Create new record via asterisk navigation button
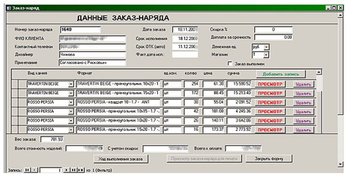Screen dimensions: 346x175 [x=81, y=170]
